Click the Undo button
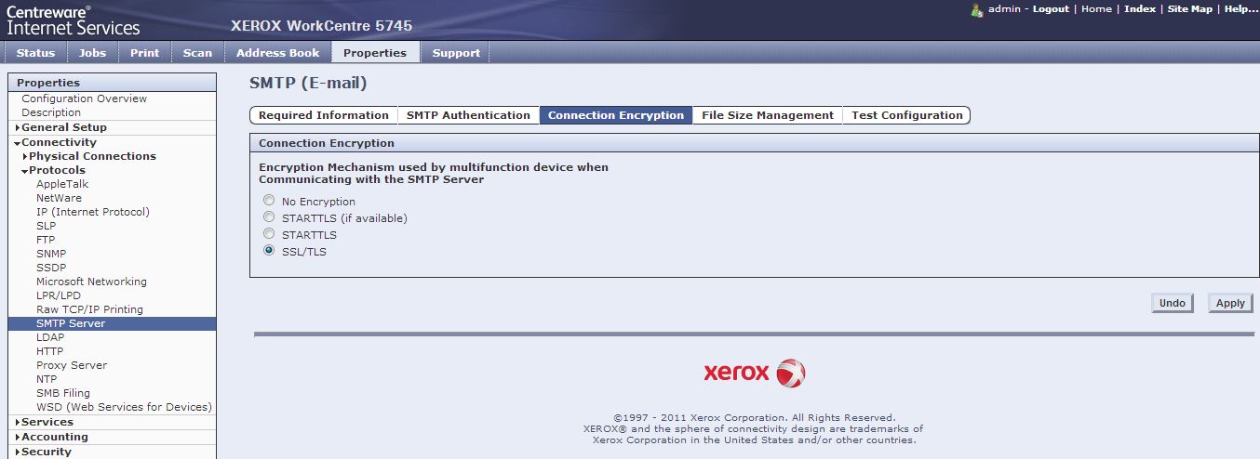Screen dimensions: 1260x459 1173,303
